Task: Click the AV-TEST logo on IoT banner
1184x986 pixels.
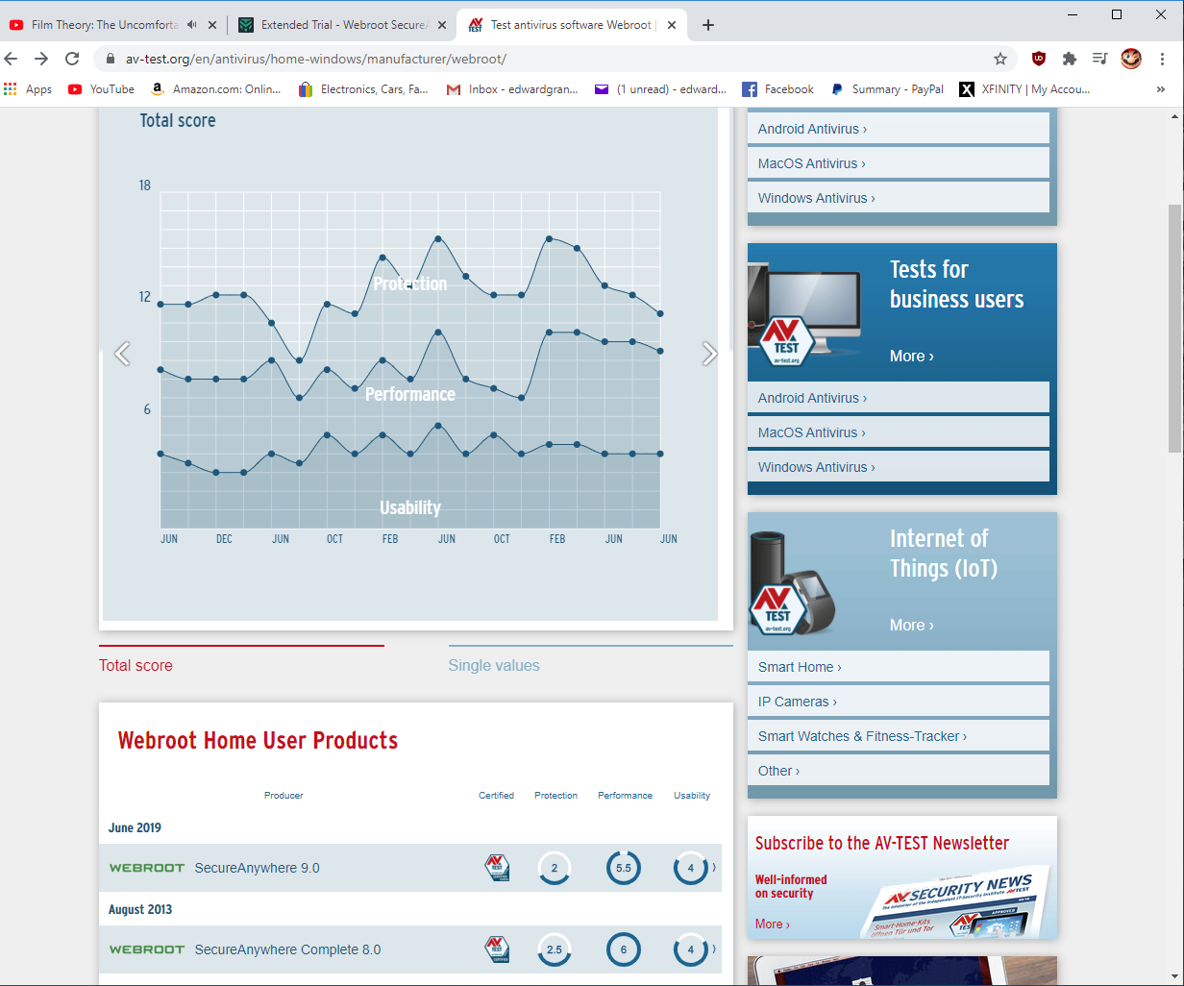Action: (x=778, y=608)
